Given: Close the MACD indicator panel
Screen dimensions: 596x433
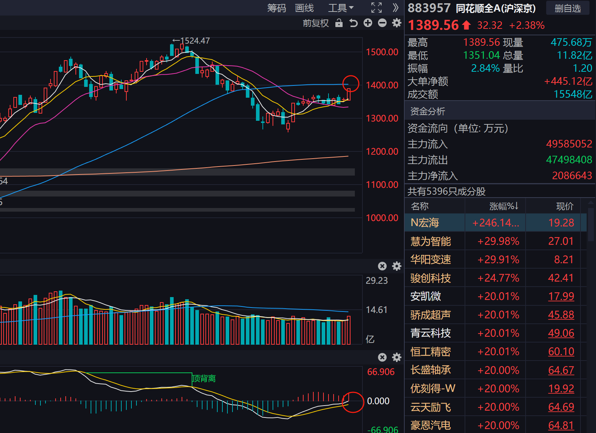Looking at the screenshot, I should click(x=382, y=357).
